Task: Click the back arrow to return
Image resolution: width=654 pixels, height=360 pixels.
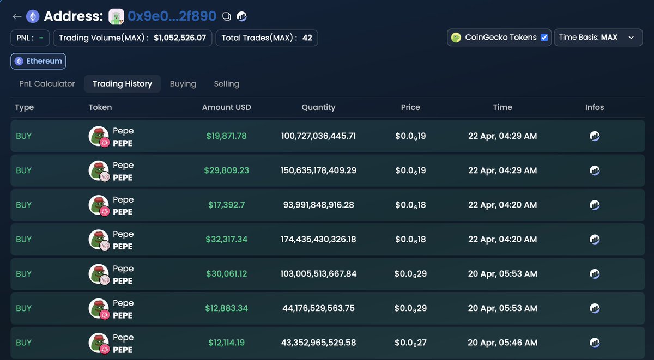Action: click(x=17, y=16)
